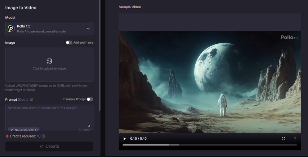Viewport: 308px width, 157px height.
Task: Click the Create button
Action: point(49,147)
